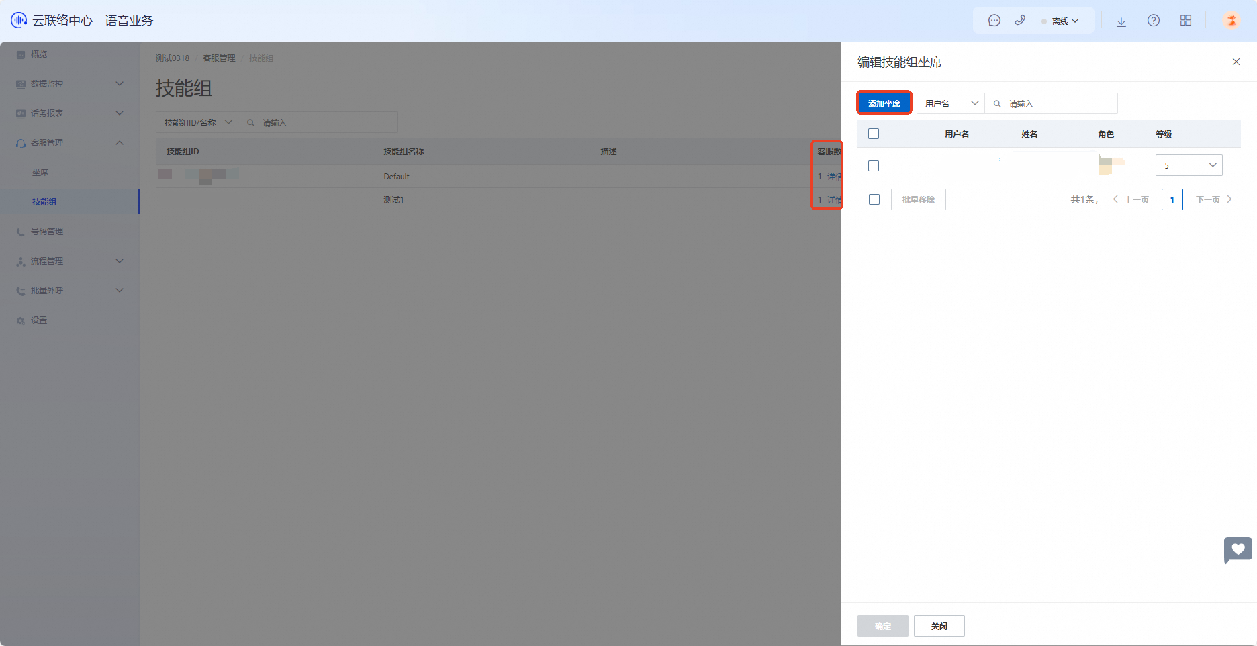Open the chat message bubble icon in header
Viewport: 1257px width, 646px height.
[994, 21]
